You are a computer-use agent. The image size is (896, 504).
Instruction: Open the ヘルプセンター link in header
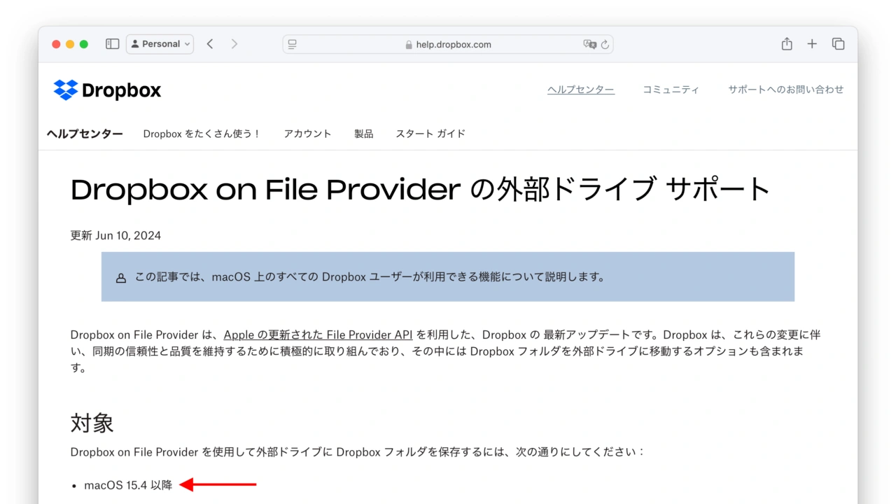pos(580,90)
